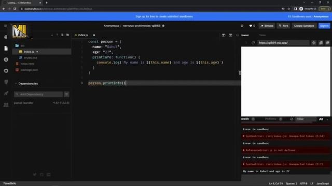Screen dimensions: 332x186
Task: Refresh the sandbox preview
Action: [x=253, y=43]
